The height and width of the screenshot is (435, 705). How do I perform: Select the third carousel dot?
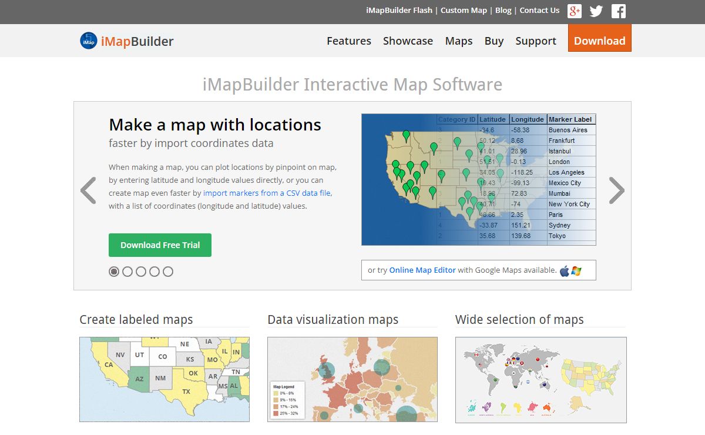click(141, 272)
